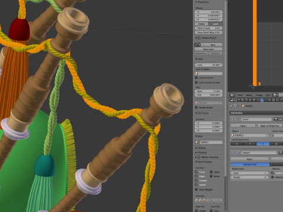Open the Add Modifier dropdown
283x212 pixels.
pyautogui.click(x=256, y=112)
